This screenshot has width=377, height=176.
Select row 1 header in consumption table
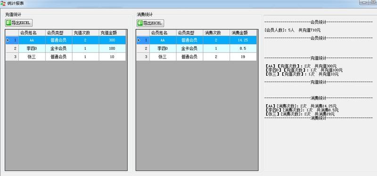(x=143, y=40)
